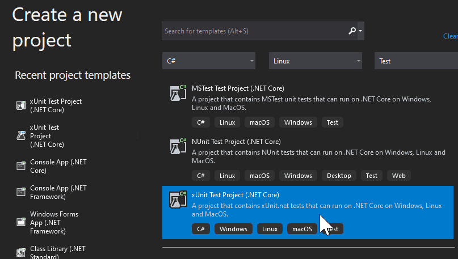Click the recent Console App (.NET Core) icon
The image size is (458, 259).
21,166
